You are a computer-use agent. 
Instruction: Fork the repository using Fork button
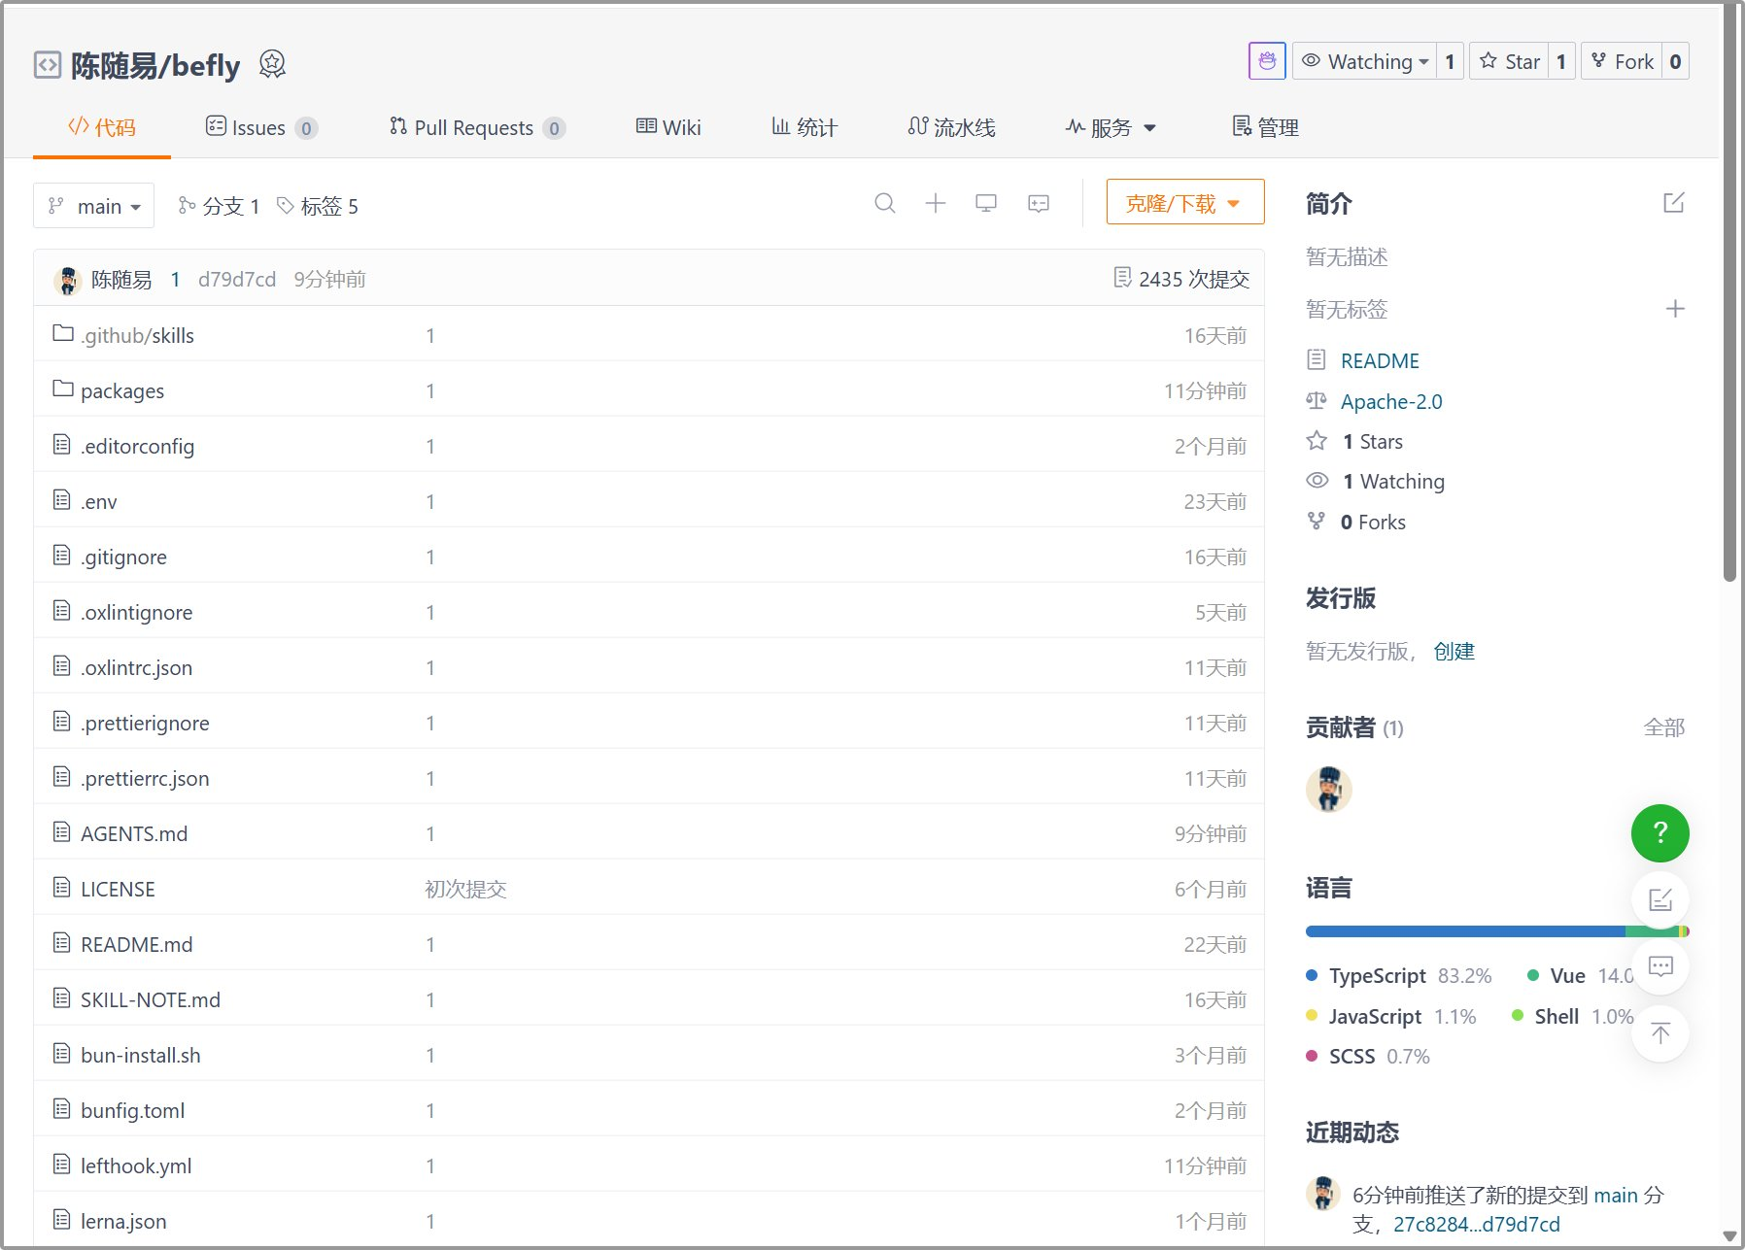click(x=1622, y=61)
